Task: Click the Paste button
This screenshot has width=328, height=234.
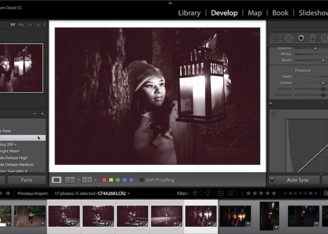Action: coord(26,180)
